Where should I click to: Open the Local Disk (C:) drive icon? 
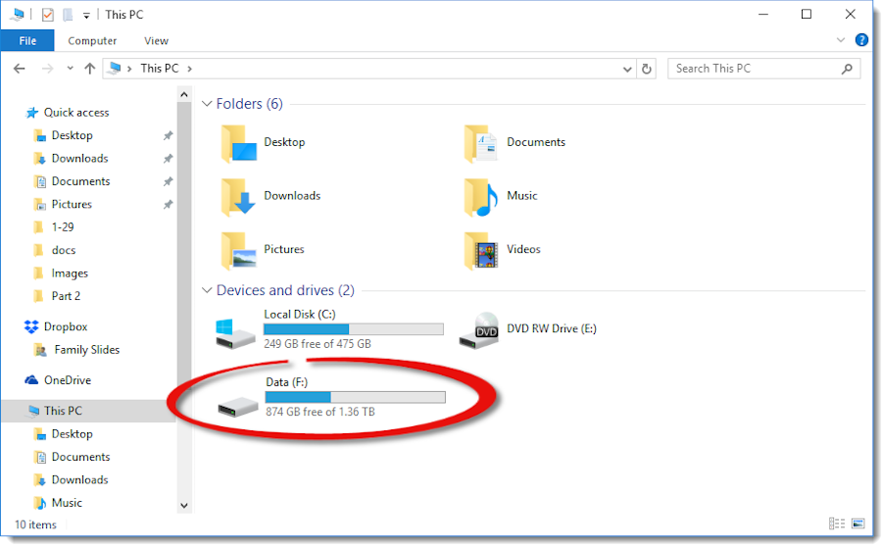[234, 332]
